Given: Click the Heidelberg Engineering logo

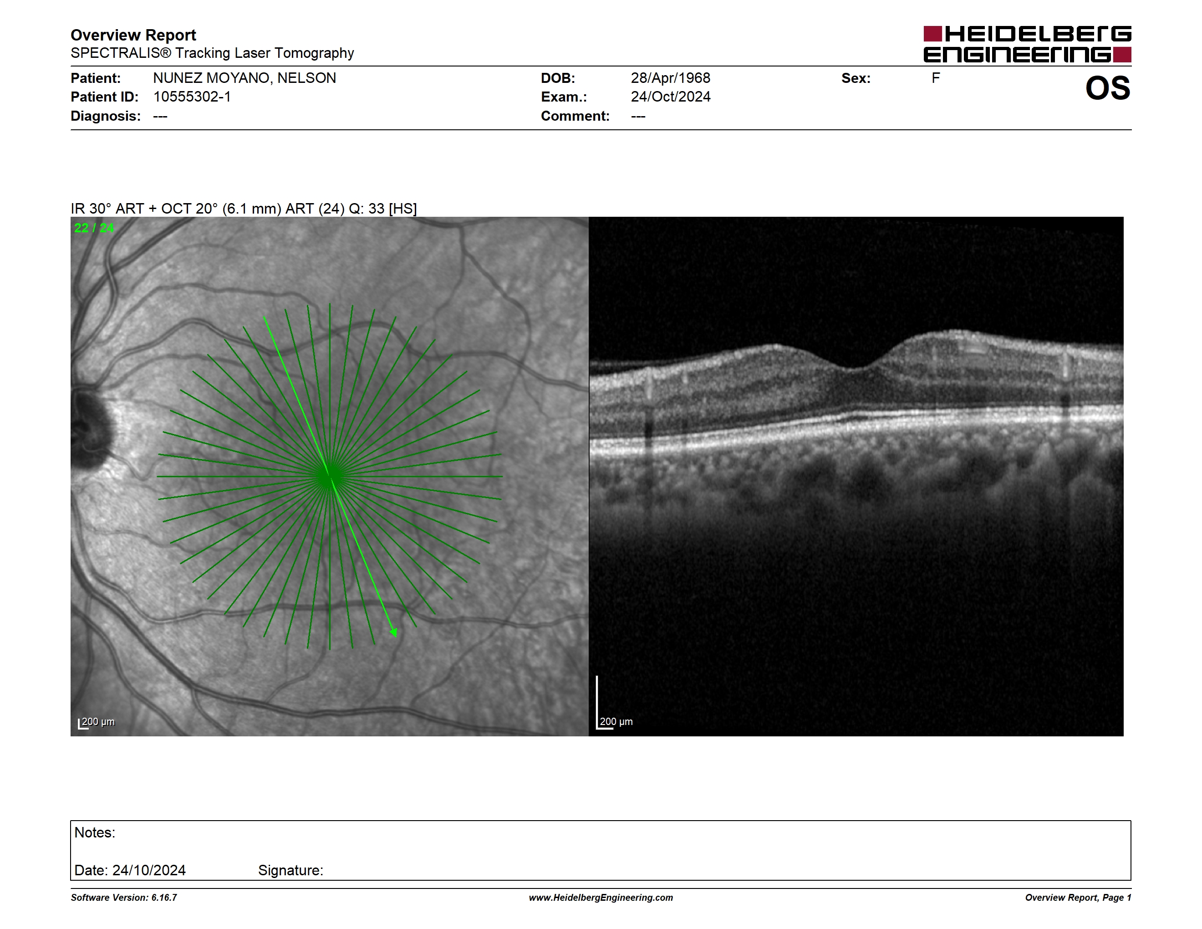Looking at the screenshot, I should point(1027,44).
